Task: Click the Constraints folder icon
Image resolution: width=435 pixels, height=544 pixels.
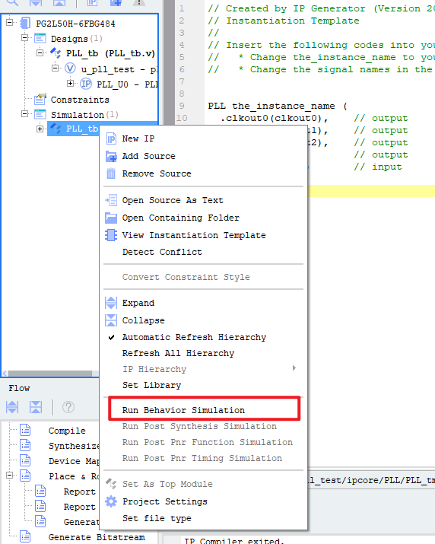Action: (40, 99)
